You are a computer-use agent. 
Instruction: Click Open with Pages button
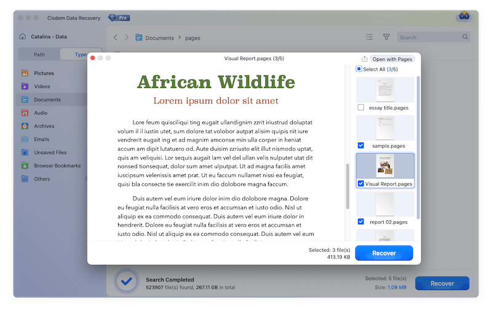[x=392, y=59]
